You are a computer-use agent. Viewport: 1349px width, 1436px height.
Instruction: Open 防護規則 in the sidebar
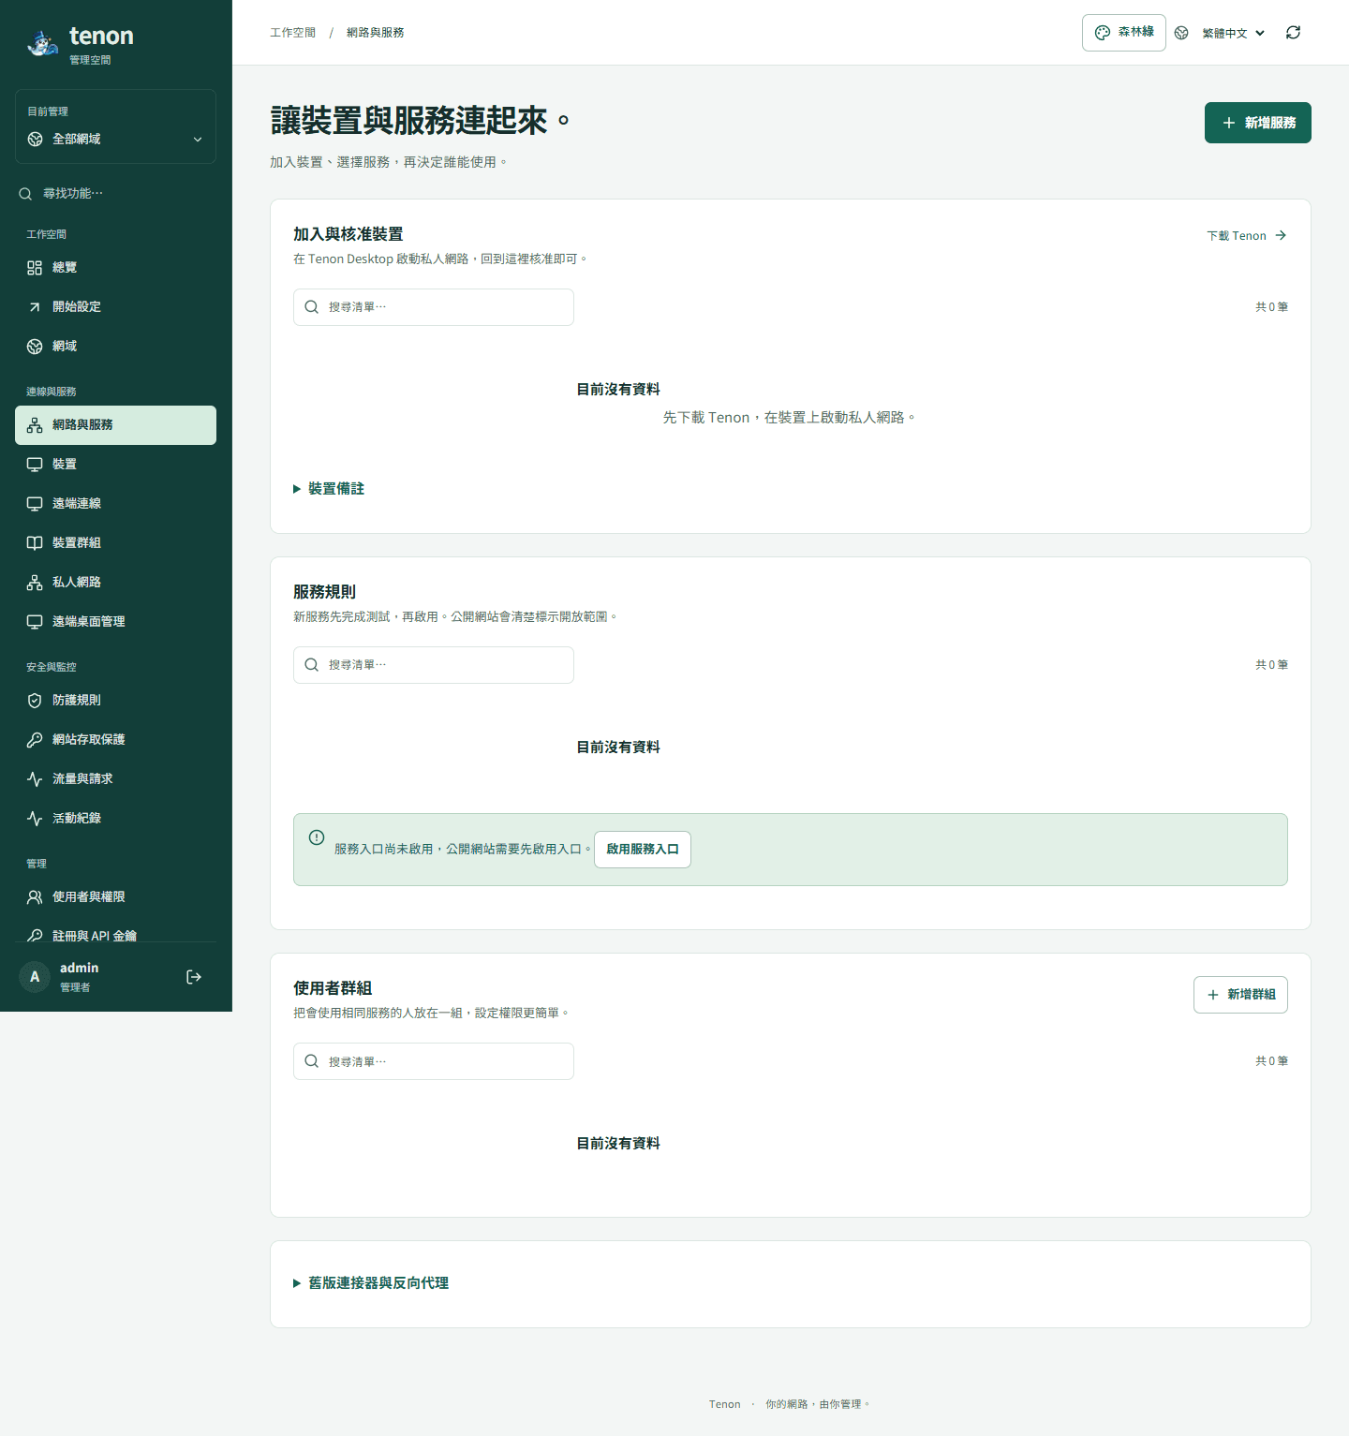tap(115, 701)
